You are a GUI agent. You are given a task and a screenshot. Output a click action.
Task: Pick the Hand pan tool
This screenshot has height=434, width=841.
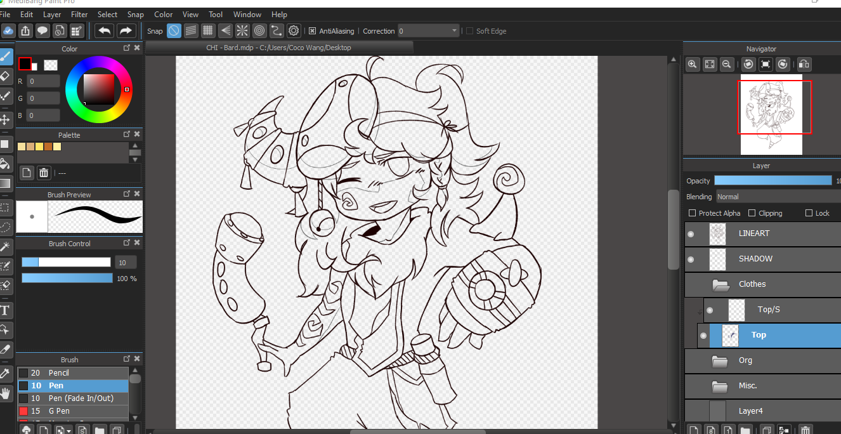(6, 393)
